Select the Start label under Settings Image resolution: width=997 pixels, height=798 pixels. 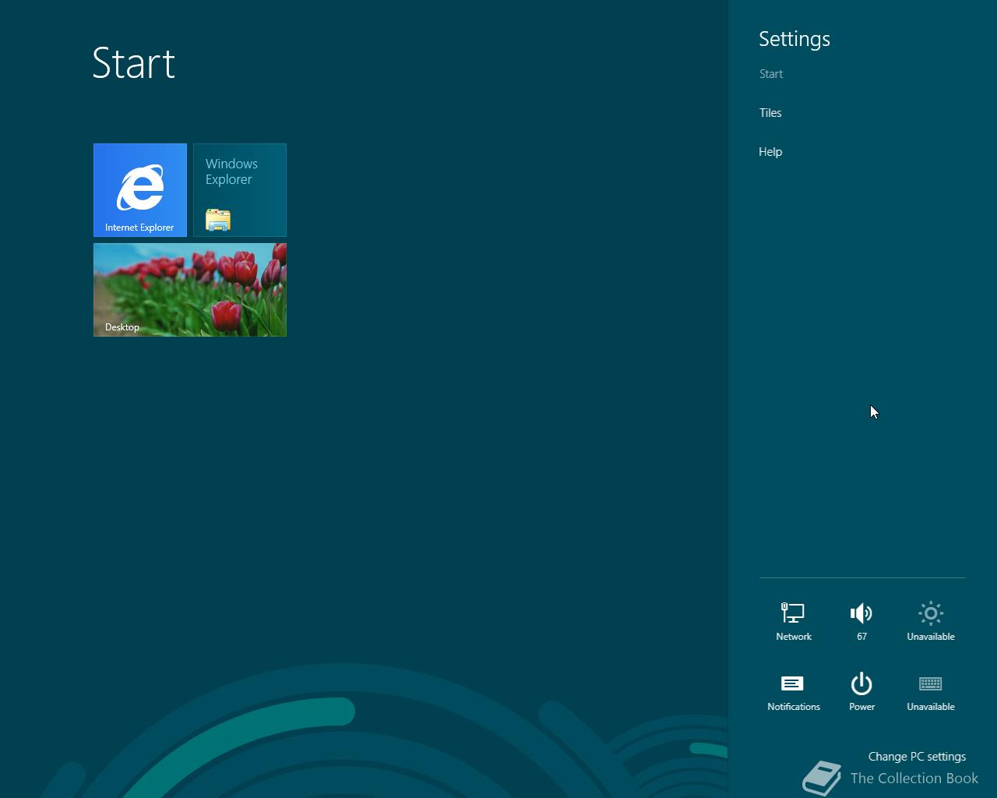pyautogui.click(x=771, y=73)
